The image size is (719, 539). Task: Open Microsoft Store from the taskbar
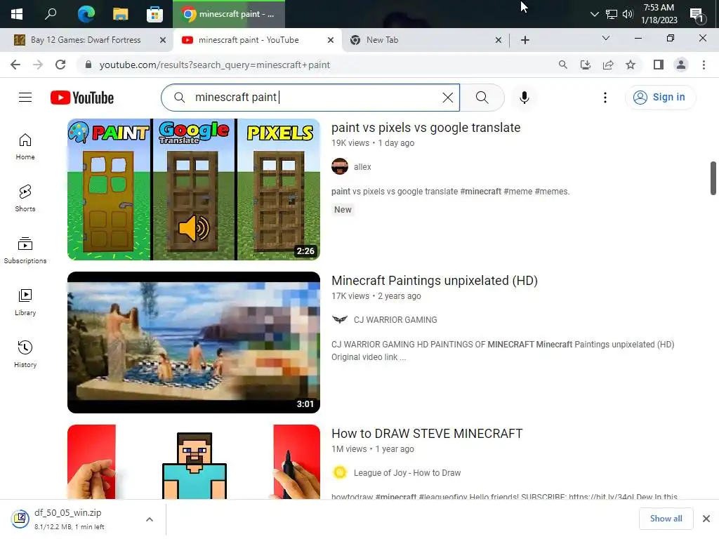coord(154,14)
